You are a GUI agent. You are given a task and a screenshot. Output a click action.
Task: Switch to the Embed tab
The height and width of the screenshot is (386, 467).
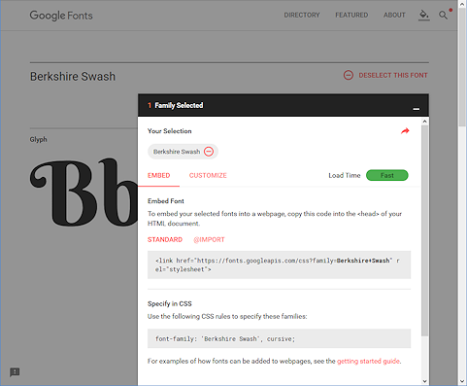[158, 175]
